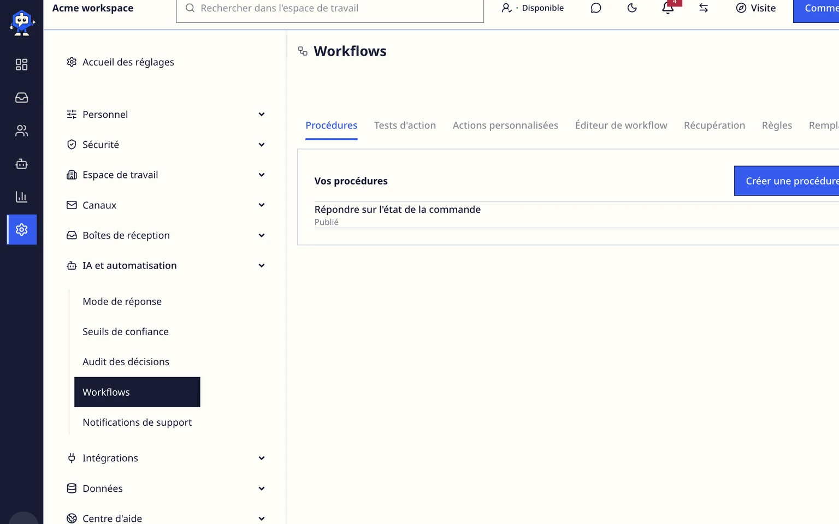
Task: Switch to the Actions personnalisées tab
Action: point(505,126)
